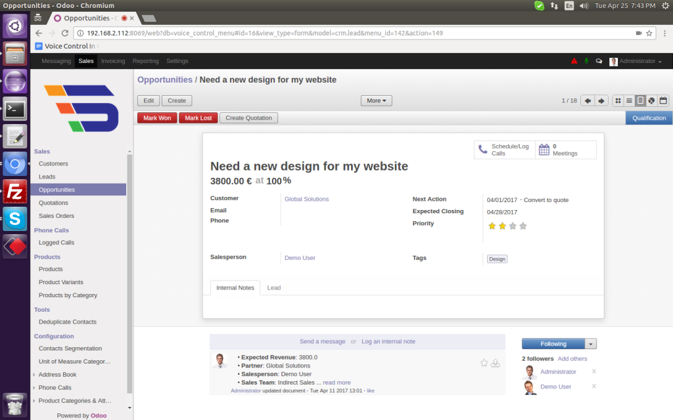Star the logged message as to-do

click(484, 362)
